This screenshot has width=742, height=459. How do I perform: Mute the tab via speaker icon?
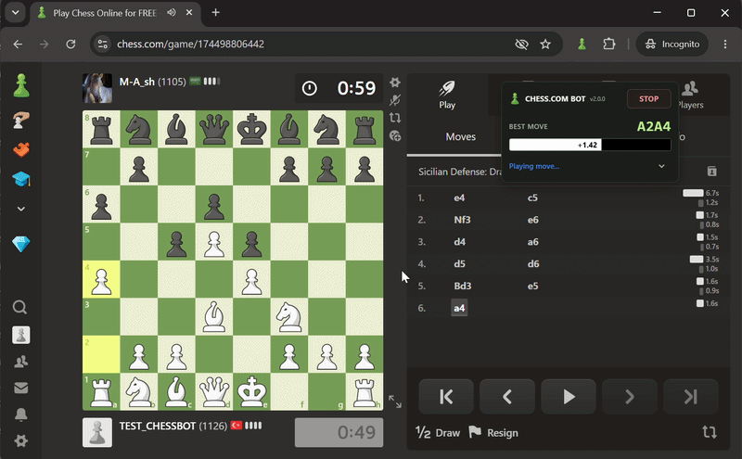coord(172,13)
